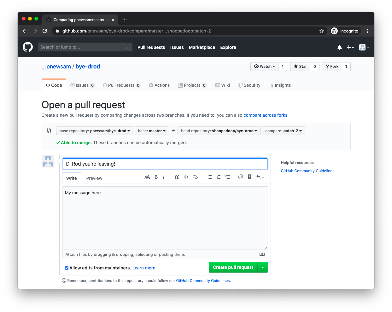Open the user avatar menu
This screenshot has width=392, height=312.
(364, 47)
